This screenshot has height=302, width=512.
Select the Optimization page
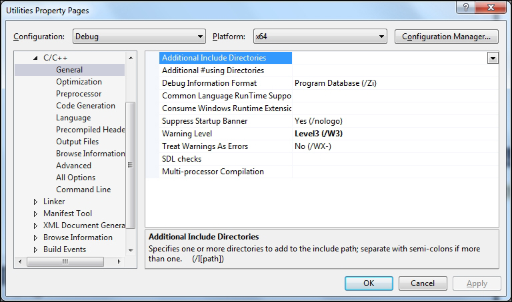[79, 82]
